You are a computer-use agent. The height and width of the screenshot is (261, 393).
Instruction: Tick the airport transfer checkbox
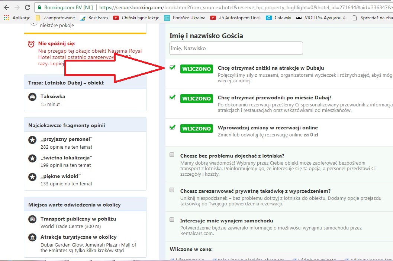coord(172,155)
